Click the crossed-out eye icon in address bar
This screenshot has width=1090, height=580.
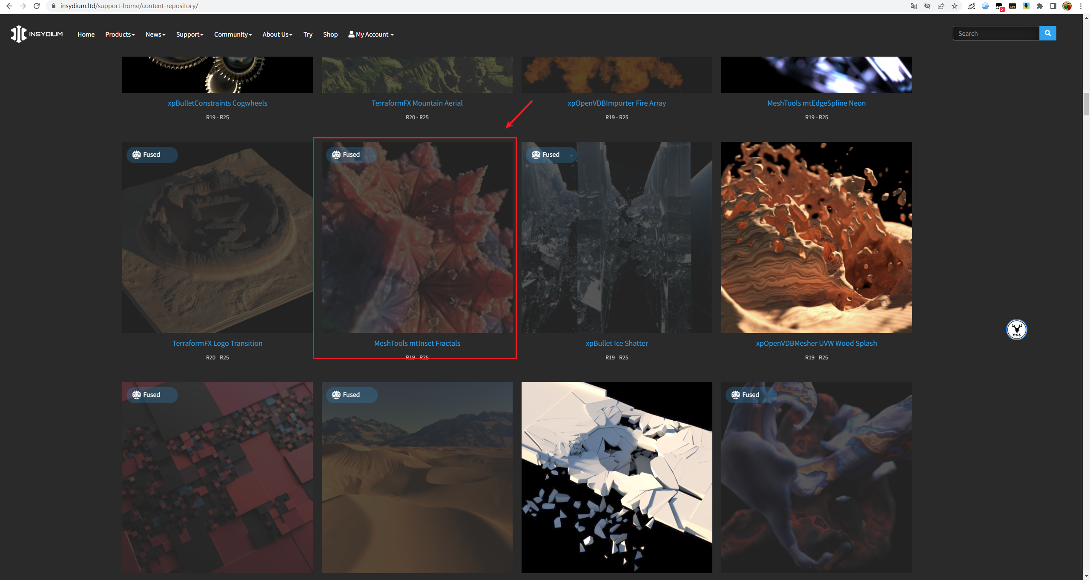(927, 6)
